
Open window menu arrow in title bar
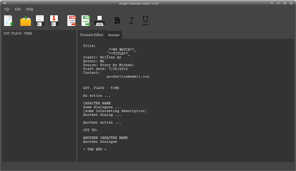point(5,3)
